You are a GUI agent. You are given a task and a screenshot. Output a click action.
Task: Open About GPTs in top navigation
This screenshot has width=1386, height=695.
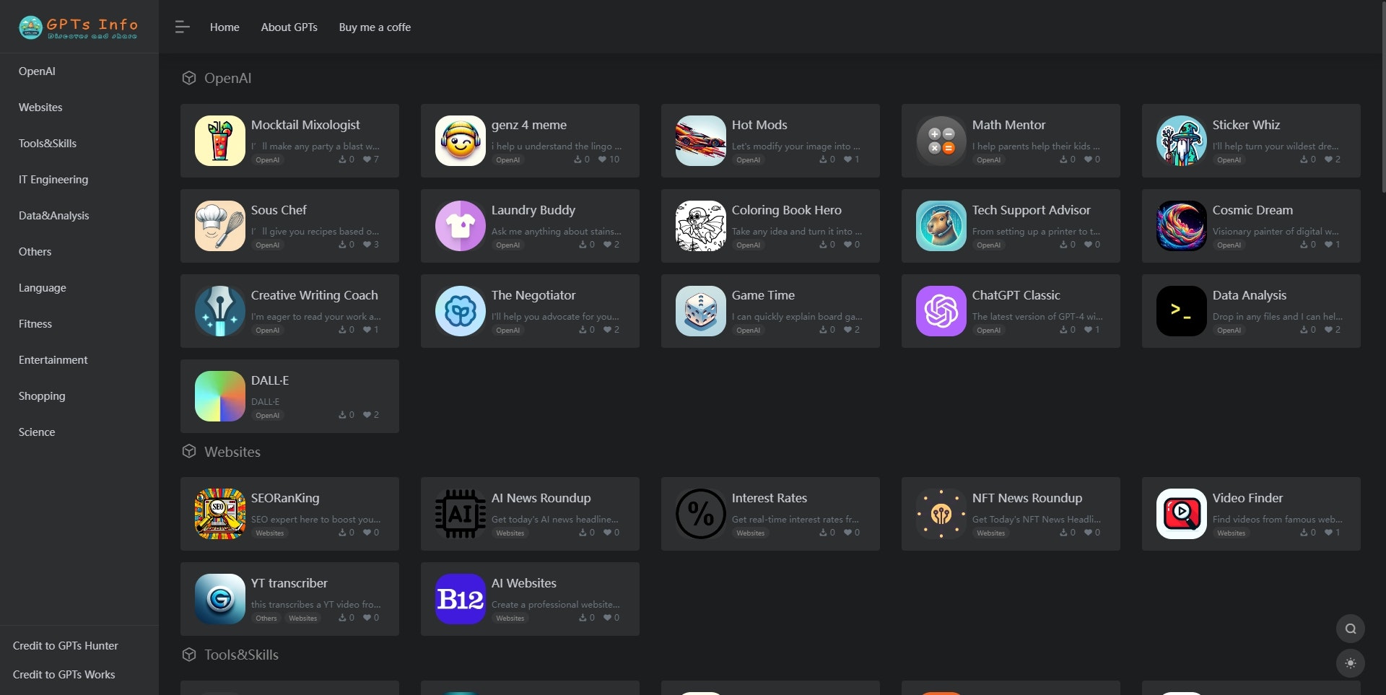pos(289,27)
